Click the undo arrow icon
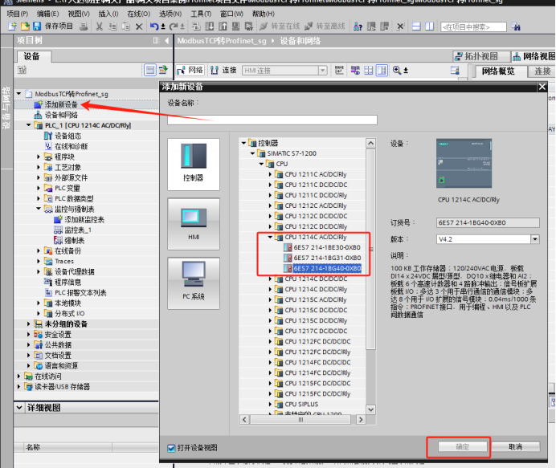The width and height of the screenshot is (556, 468). coord(154,26)
